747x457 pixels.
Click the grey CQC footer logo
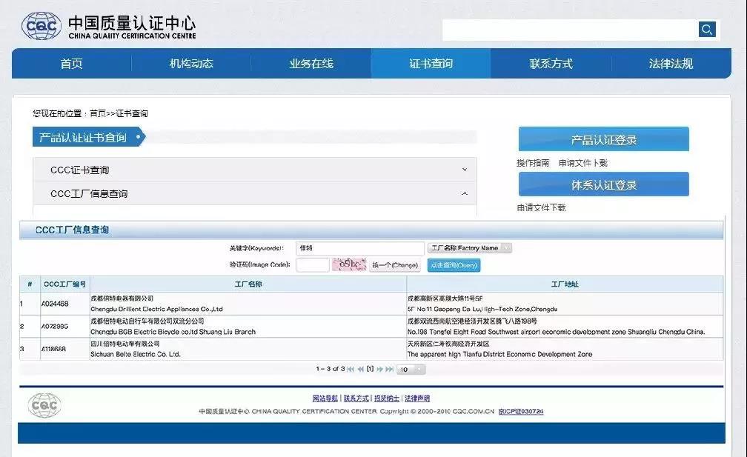tap(44, 406)
